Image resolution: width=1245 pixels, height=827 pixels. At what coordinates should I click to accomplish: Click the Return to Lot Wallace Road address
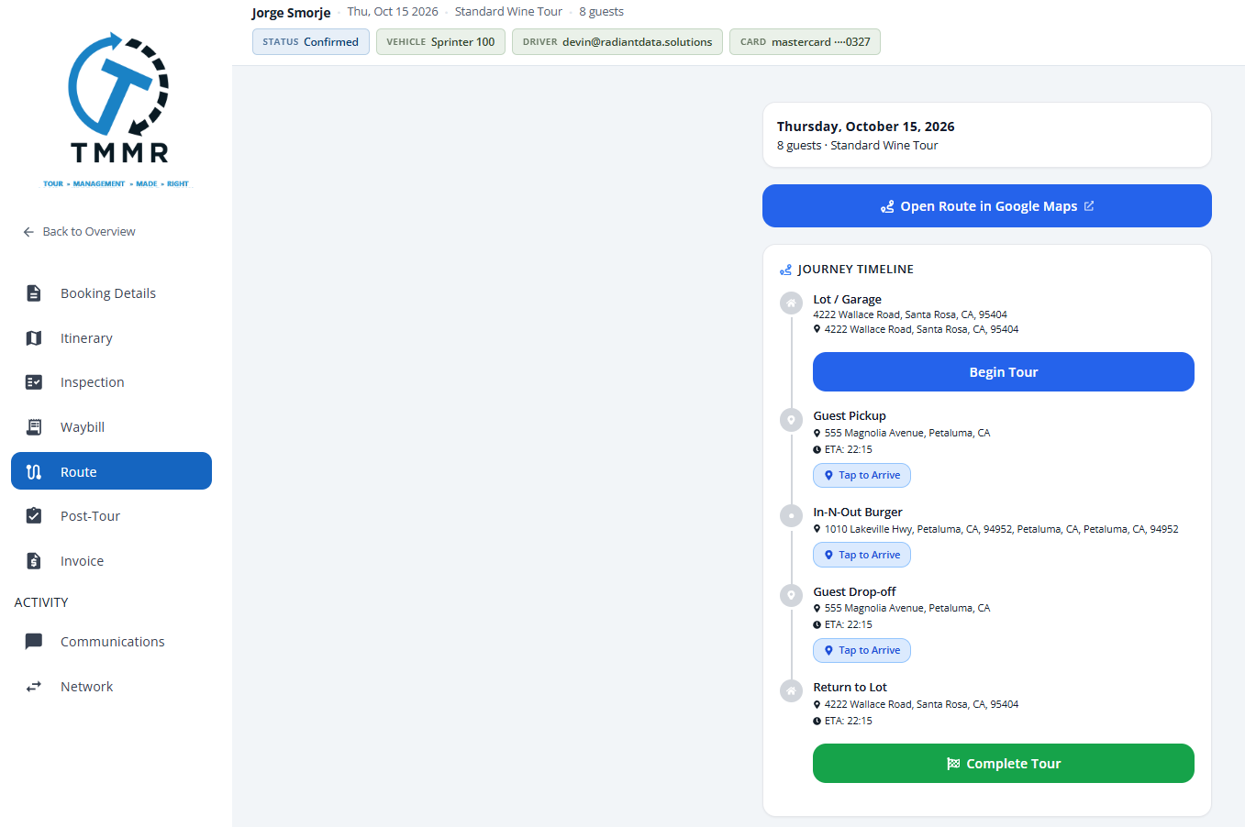click(921, 704)
